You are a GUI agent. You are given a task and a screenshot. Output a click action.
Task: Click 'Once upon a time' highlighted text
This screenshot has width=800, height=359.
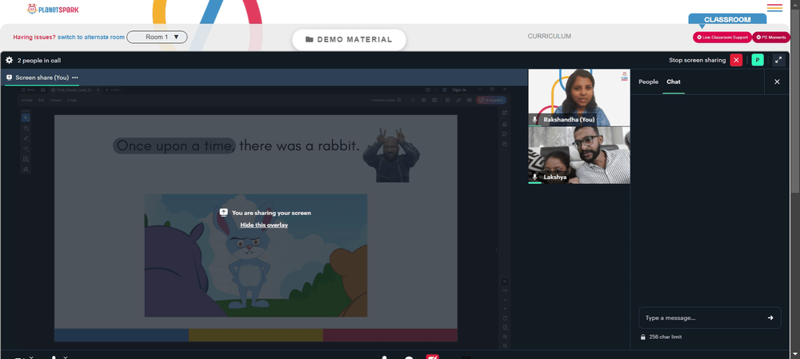174,146
